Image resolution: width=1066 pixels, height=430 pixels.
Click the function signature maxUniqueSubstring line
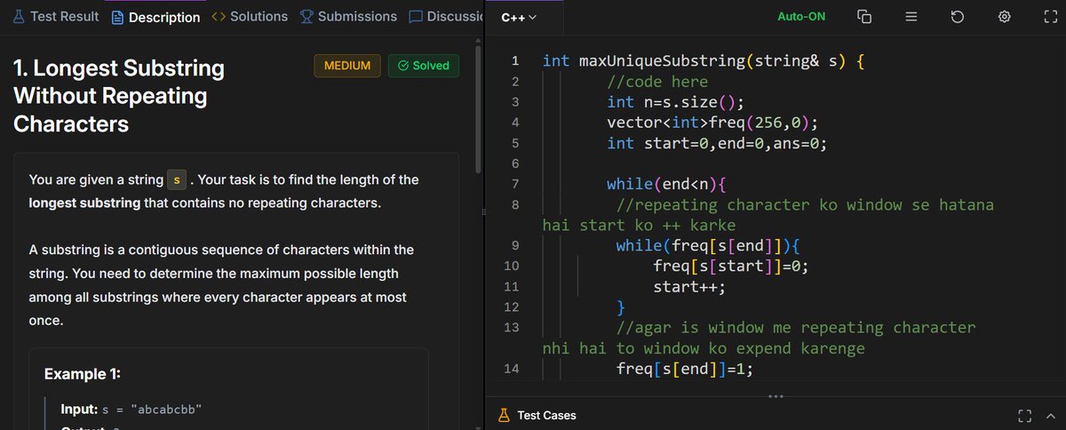(703, 61)
